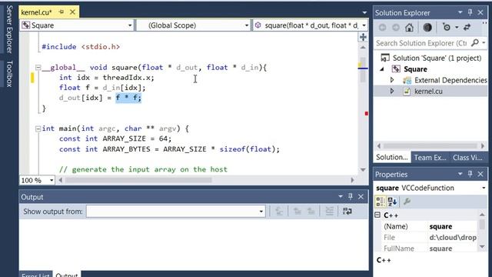Pin the Properties panel
The height and width of the screenshot is (277, 492).
click(x=470, y=174)
